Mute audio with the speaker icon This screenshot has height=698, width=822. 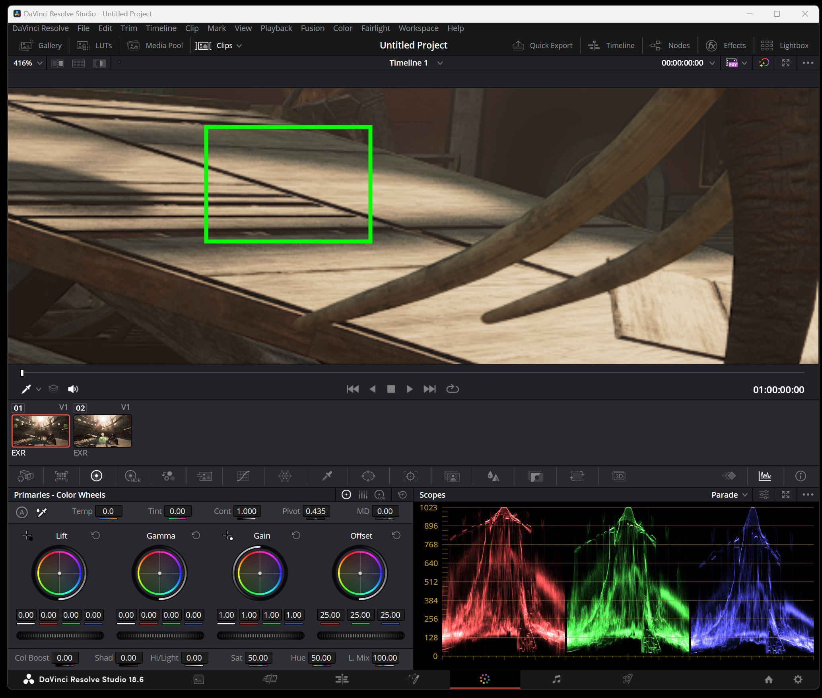coord(73,389)
